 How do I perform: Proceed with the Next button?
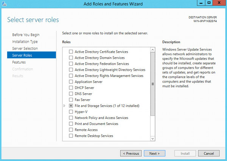point(154,153)
